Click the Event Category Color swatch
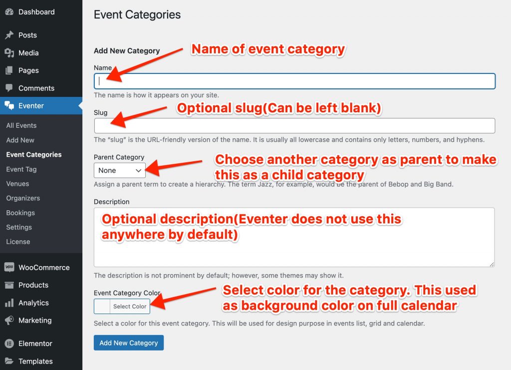The width and height of the screenshot is (511, 370). (x=102, y=307)
